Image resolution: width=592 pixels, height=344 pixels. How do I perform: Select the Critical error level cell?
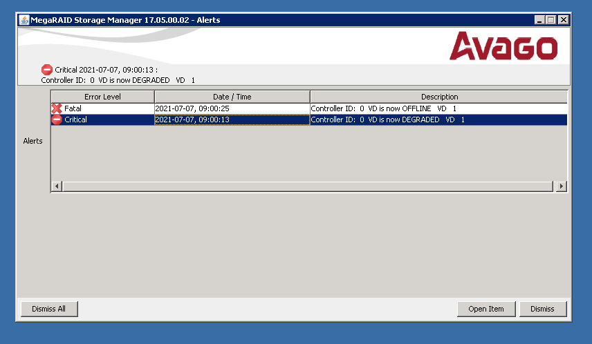pos(102,120)
